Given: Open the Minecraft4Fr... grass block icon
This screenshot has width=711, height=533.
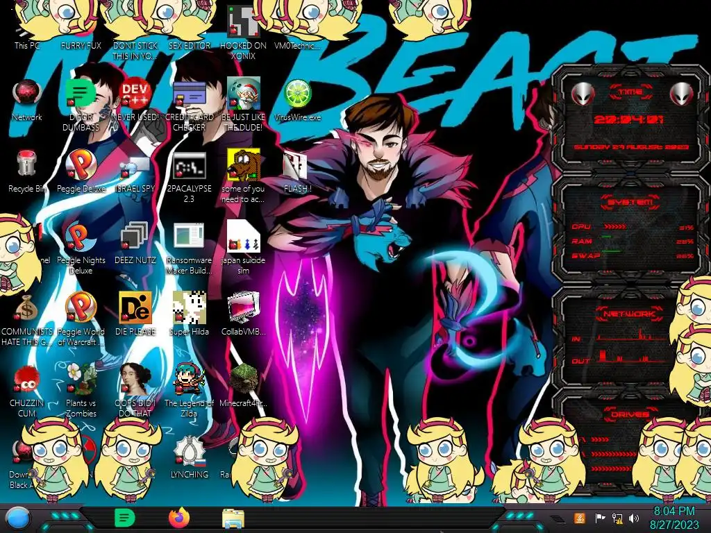Looking at the screenshot, I should pos(244,379).
